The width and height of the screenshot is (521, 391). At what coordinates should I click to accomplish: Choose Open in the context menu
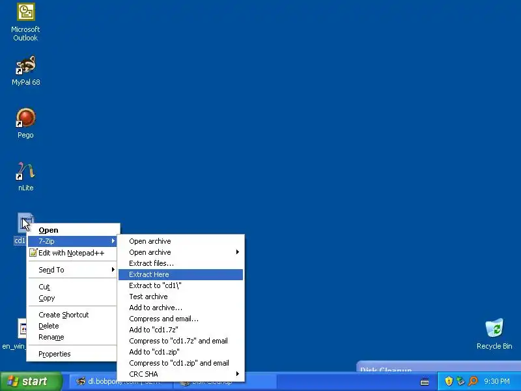(72, 230)
